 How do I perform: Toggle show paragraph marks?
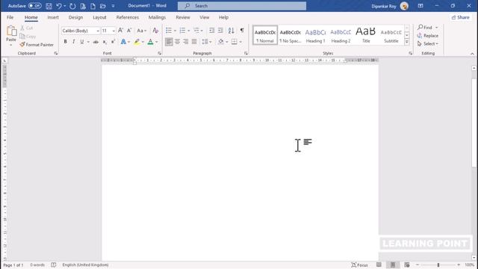pos(242,31)
